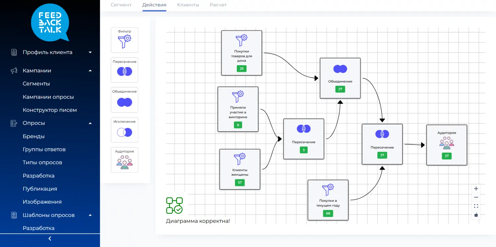Switch to the Сегмент tab
Viewport: 496px width, 247px height.
pos(121,5)
